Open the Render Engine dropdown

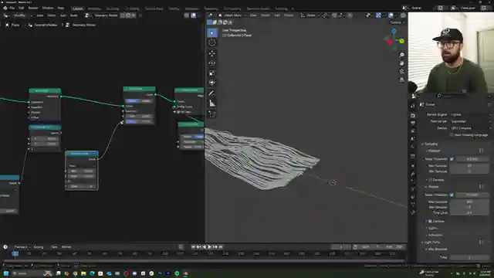pos(470,115)
